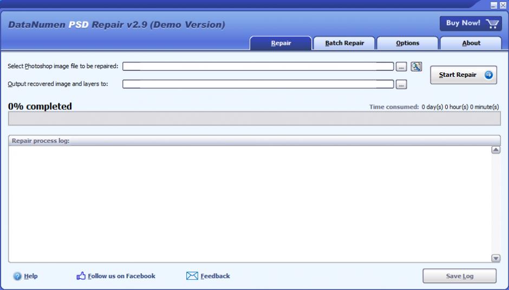Image resolution: width=509 pixels, height=290 pixels.
Task: Browse for the output recovery folder
Action: click(401, 84)
